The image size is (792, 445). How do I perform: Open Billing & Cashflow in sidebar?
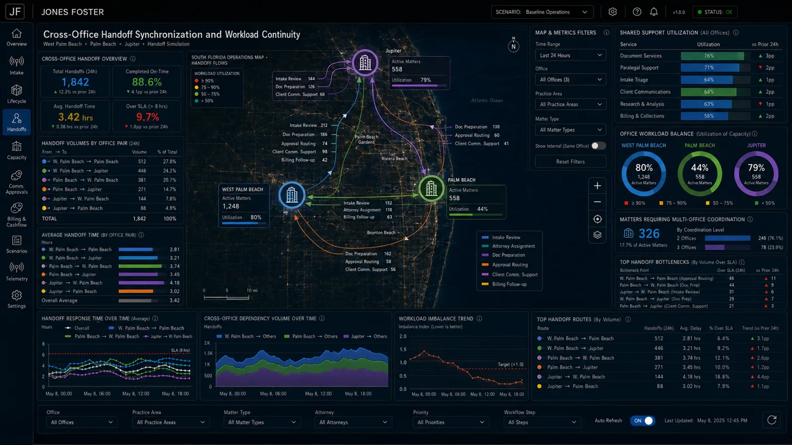point(16,215)
